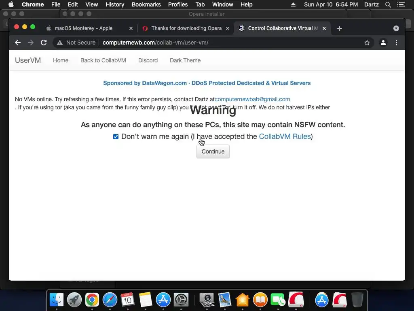Image resolution: width=414 pixels, height=311 pixels.
Task: Open the Edit menu
Action: [x=73, y=4]
